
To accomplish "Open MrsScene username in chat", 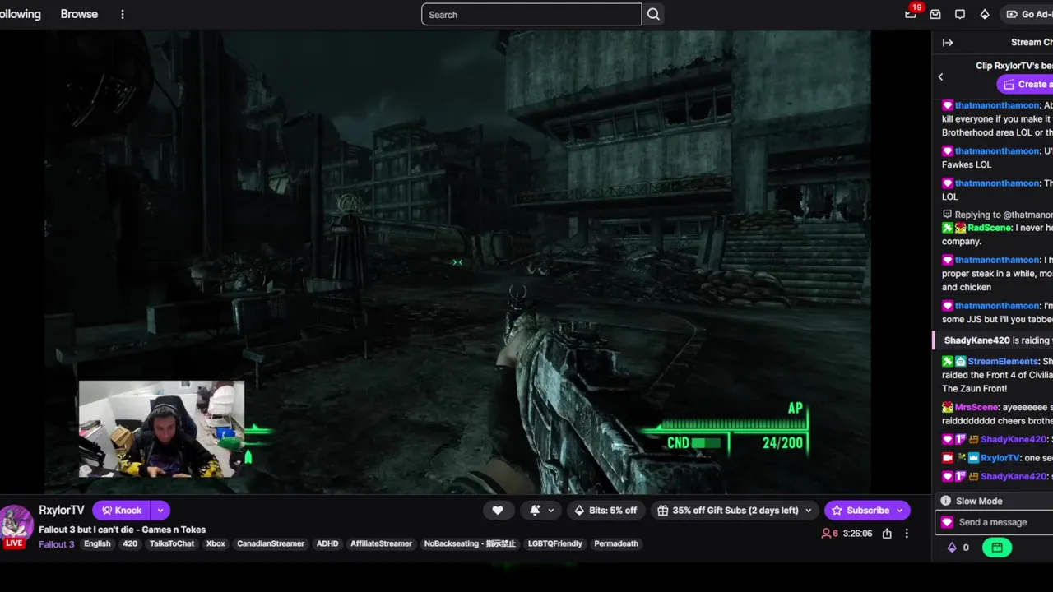I will (976, 407).
